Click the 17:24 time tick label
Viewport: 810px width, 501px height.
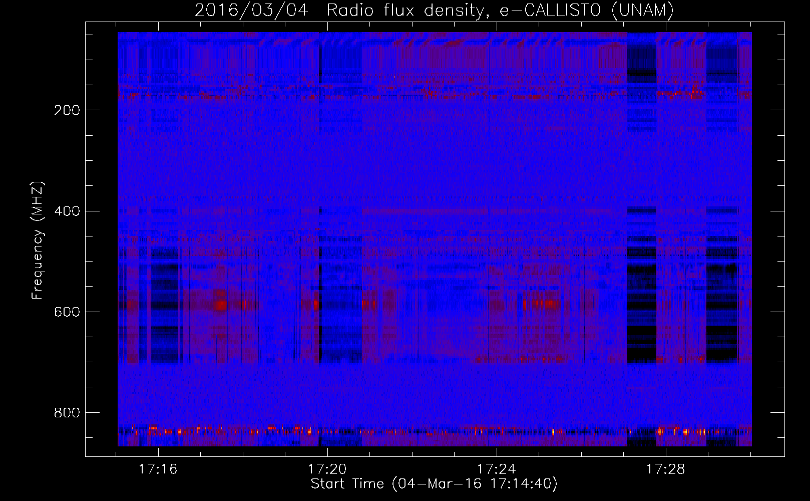497,469
